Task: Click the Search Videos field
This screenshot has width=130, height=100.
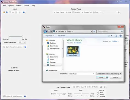Action: click(110, 31)
